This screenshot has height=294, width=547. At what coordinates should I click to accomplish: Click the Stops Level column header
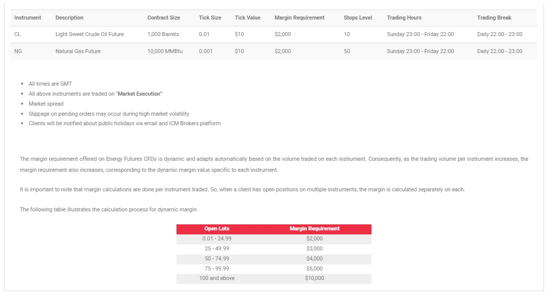point(357,18)
